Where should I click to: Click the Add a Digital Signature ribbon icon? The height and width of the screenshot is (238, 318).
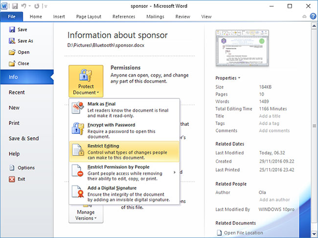point(78,191)
